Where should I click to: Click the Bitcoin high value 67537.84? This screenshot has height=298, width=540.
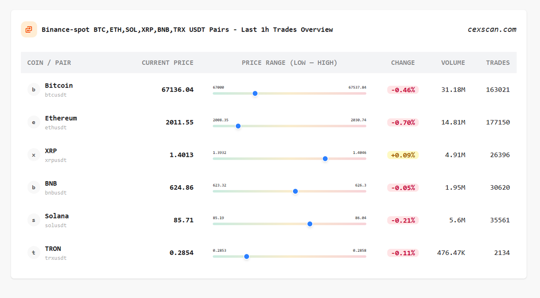357,87
